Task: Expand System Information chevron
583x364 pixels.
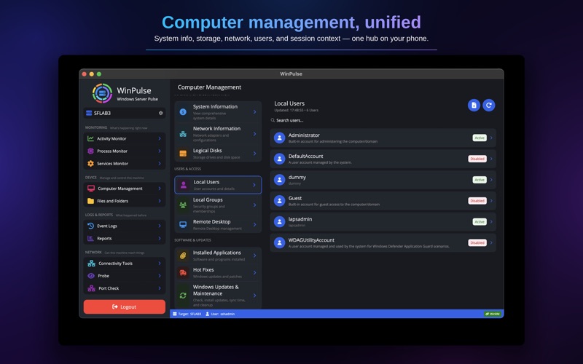Action: (x=254, y=112)
